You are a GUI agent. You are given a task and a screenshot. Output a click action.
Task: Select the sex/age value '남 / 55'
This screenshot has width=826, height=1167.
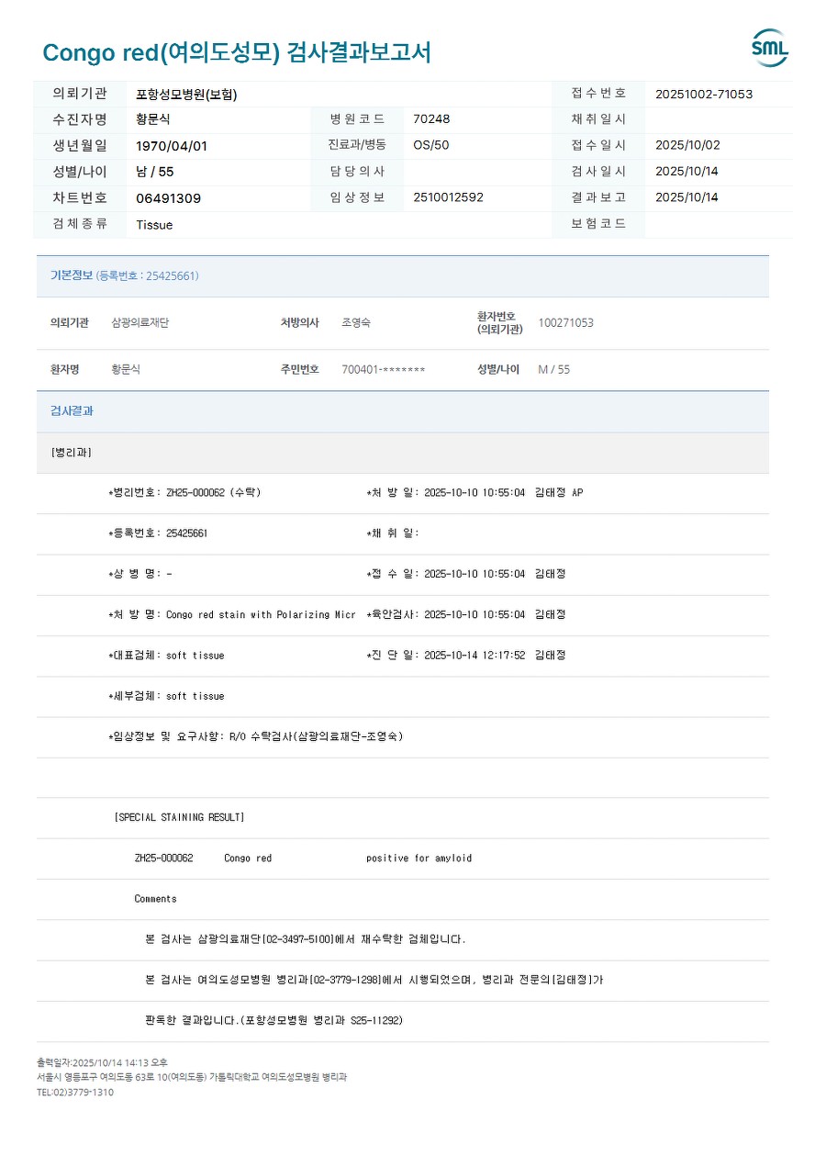[154, 172]
